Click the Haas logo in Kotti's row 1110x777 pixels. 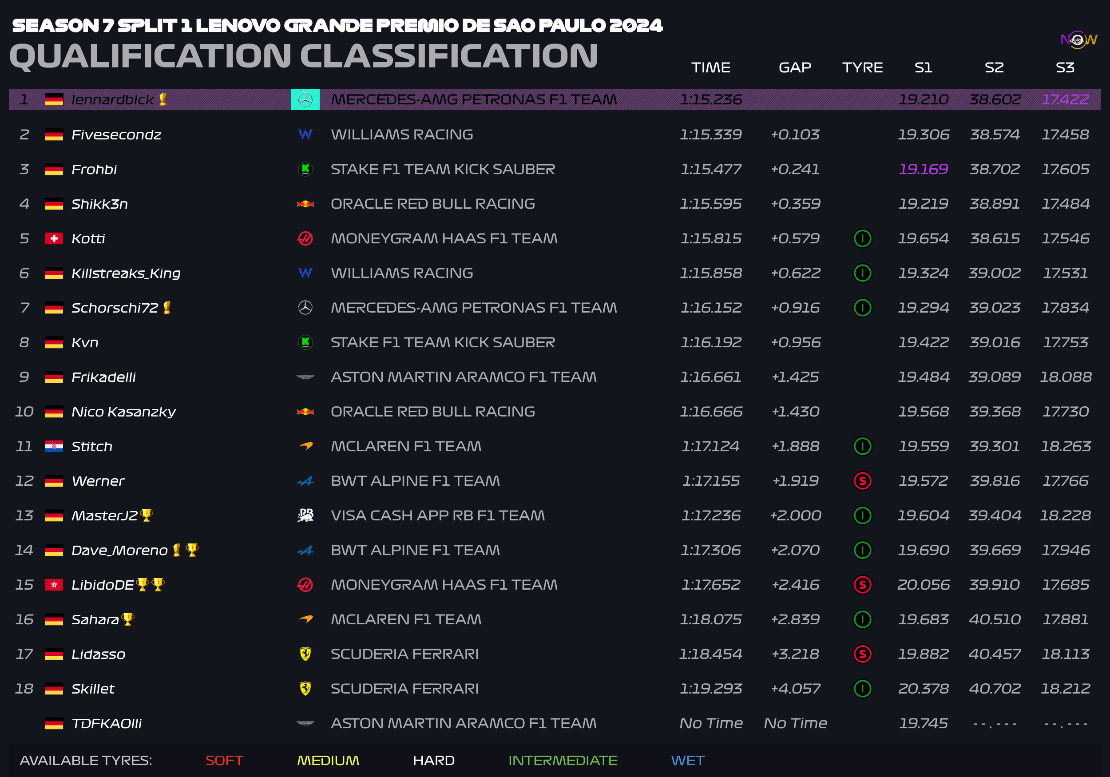305,238
